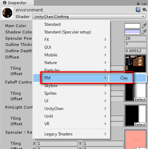The width and height of the screenshot is (148, 149).
Task: Select the Clay shader from RM submenu
Action: click(128, 78)
